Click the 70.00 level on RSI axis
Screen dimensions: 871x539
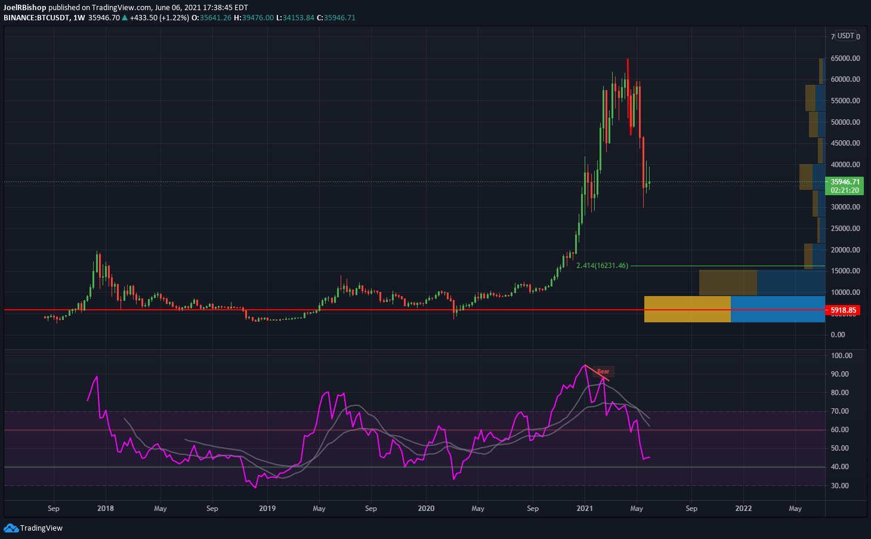[x=840, y=411]
